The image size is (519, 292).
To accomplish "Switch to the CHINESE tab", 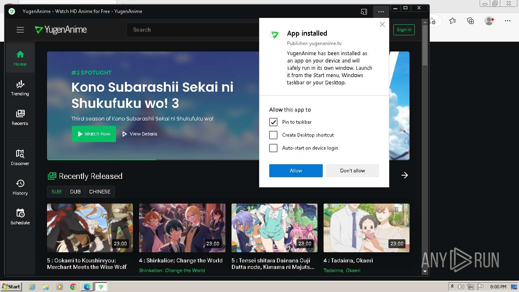I will (100, 191).
